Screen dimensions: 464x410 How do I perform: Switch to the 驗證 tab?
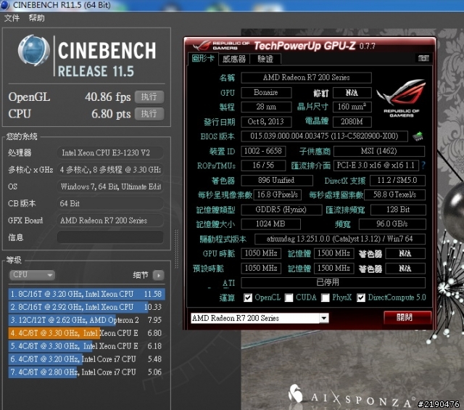pos(265,59)
